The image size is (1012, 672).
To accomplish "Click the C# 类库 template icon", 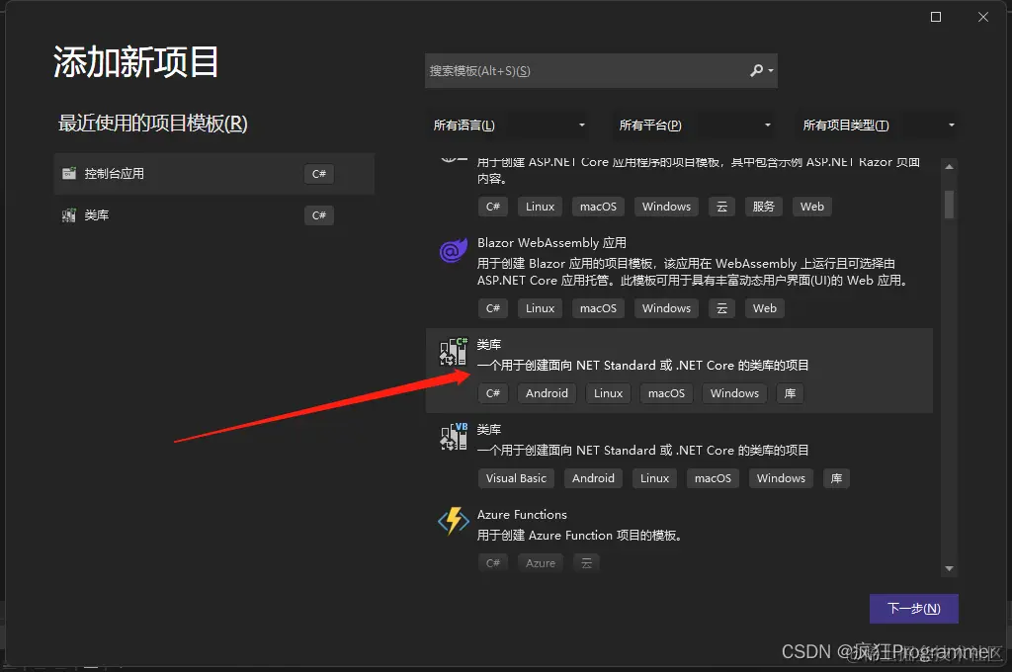I will click(453, 352).
